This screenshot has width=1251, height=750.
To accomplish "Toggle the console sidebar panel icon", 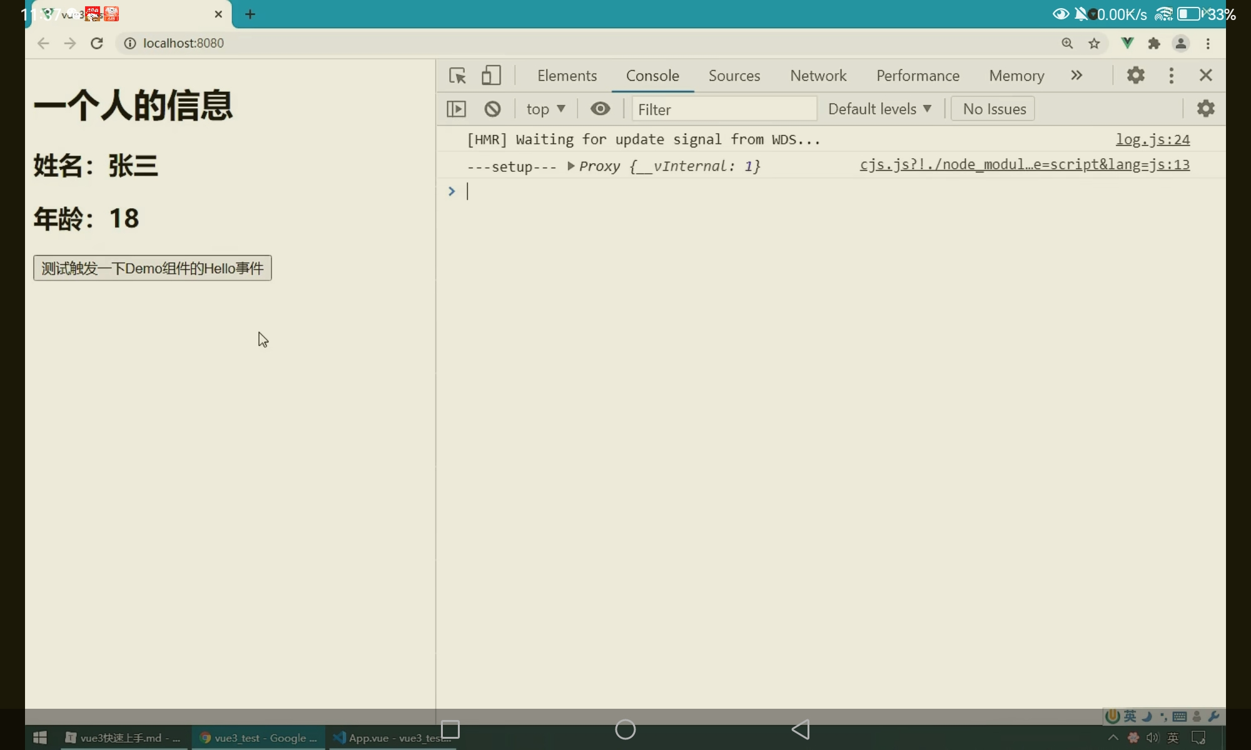I will pos(457,109).
